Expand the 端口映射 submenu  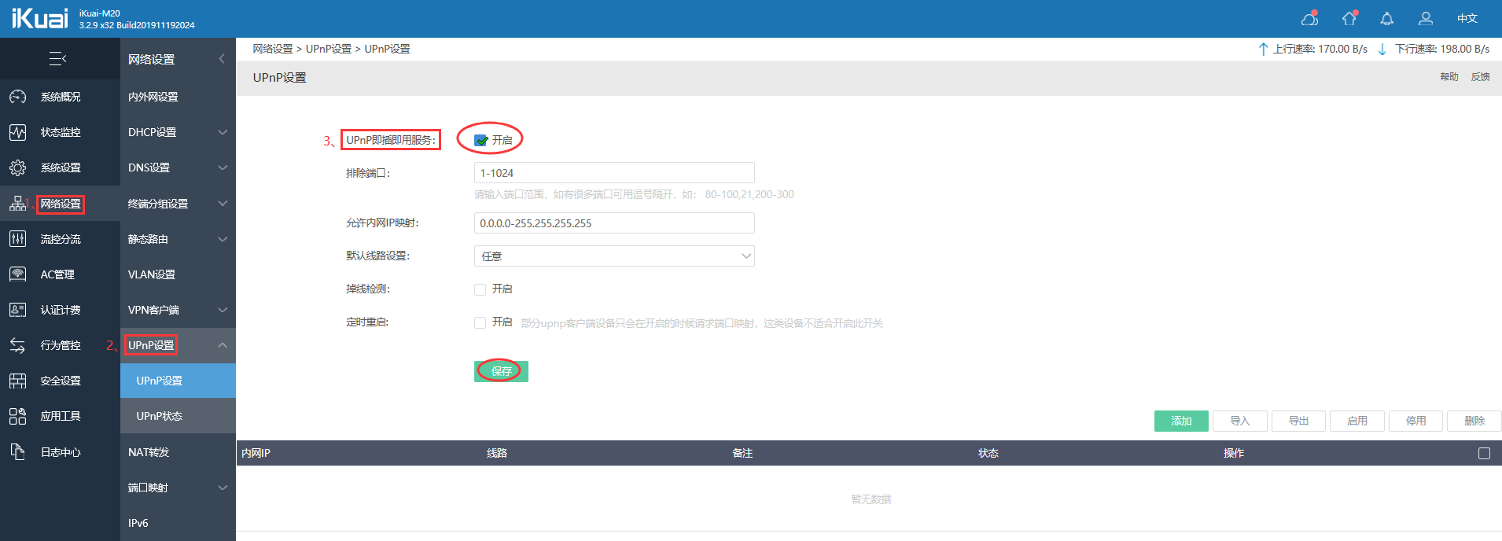click(x=178, y=488)
